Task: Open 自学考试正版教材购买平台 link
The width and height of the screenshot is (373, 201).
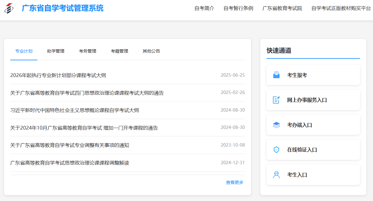Action: (x=341, y=8)
